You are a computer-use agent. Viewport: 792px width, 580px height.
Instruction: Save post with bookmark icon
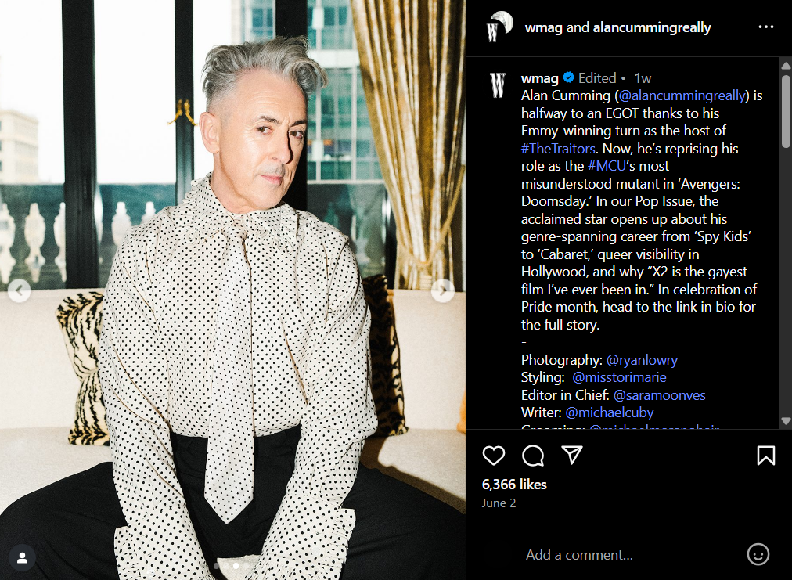pos(765,456)
